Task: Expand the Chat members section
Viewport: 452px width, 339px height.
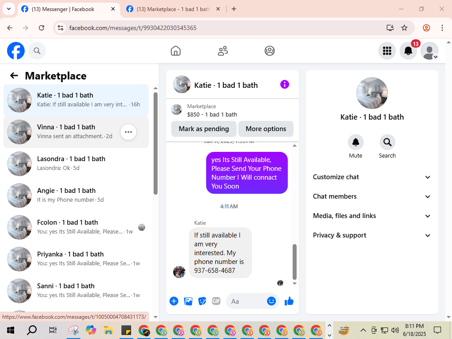Action: pyautogui.click(x=372, y=196)
